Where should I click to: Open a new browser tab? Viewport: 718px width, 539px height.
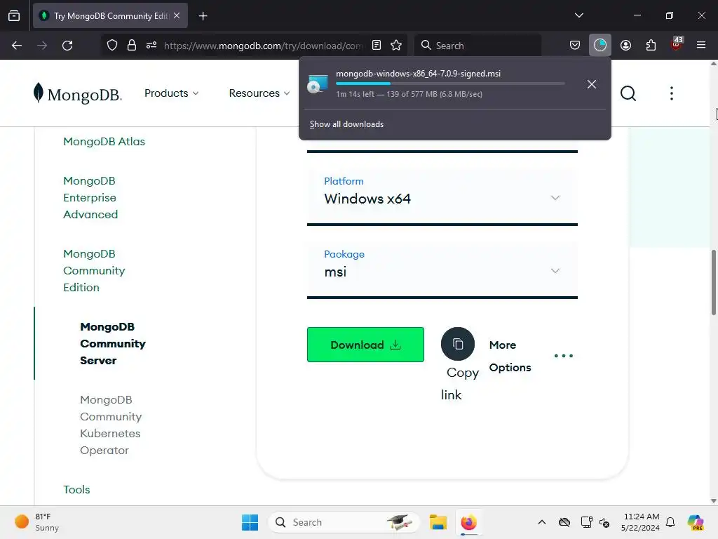tap(203, 16)
